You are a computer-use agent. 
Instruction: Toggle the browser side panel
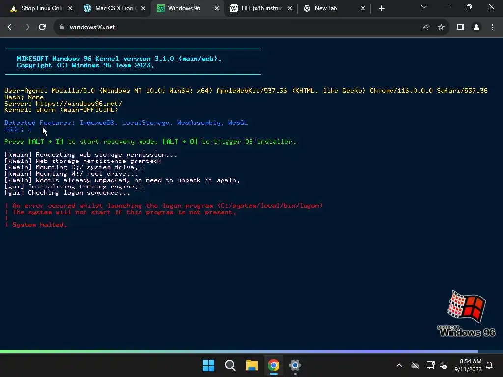[x=461, y=27]
